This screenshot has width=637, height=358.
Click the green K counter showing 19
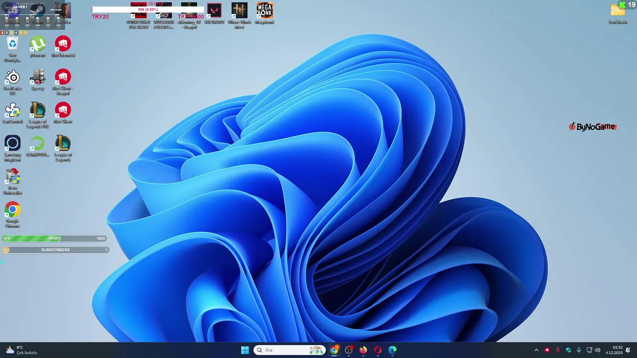(x=627, y=4)
